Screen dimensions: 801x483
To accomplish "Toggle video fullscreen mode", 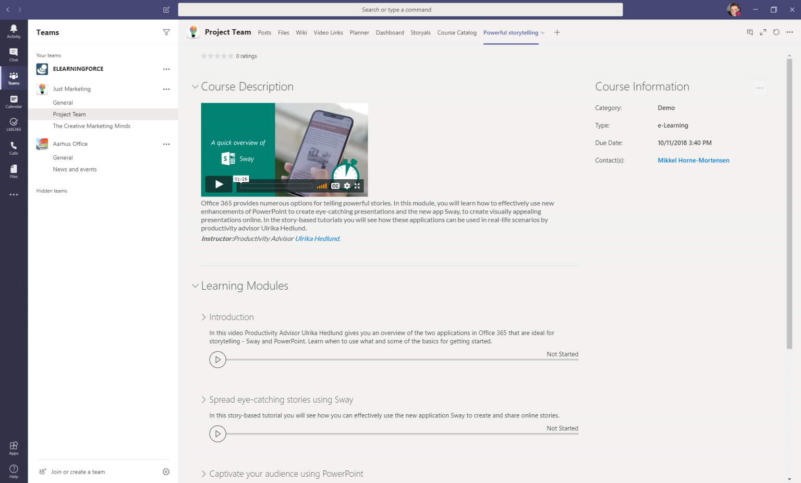I will (357, 186).
